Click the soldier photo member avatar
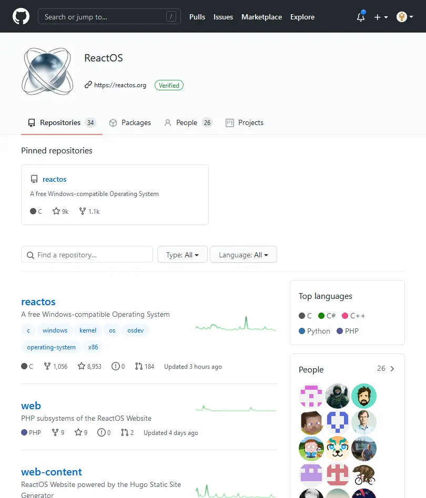Image resolution: width=426 pixels, height=498 pixels. (x=338, y=396)
